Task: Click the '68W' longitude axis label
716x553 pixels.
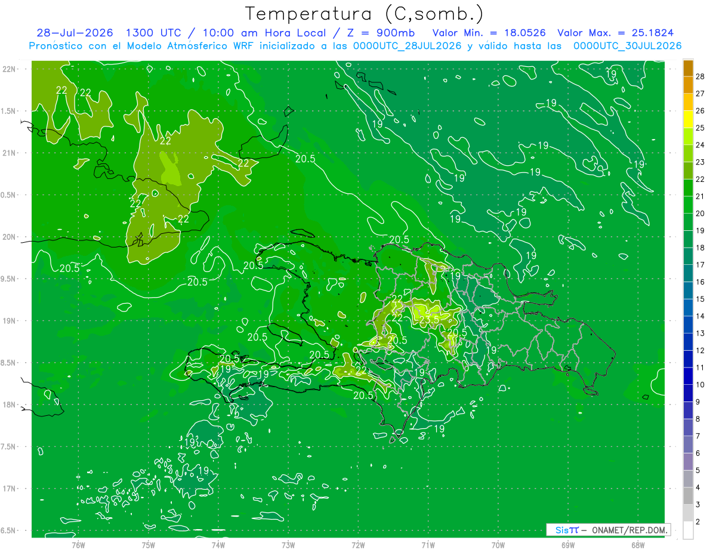Action: [638, 545]
